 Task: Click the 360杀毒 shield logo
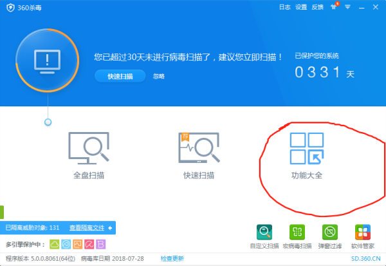10,8
